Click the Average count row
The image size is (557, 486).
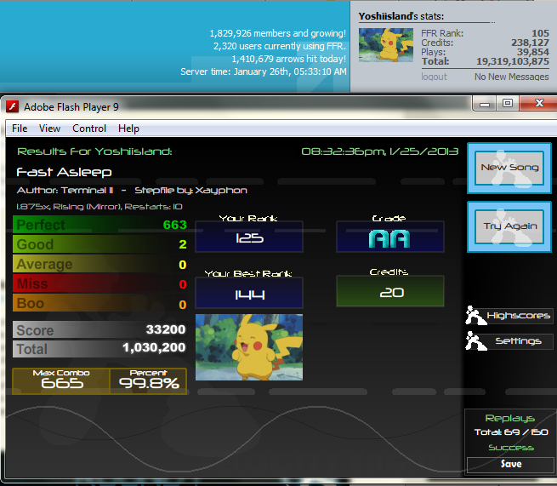pyautogui.click(x=100, y=264)
